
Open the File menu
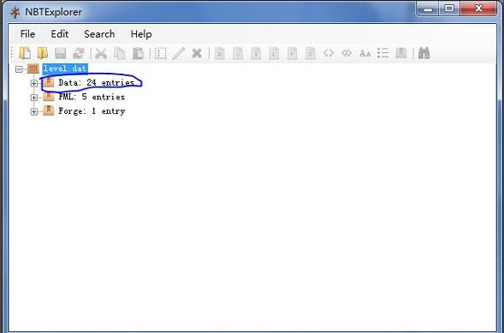pos(27,33)
